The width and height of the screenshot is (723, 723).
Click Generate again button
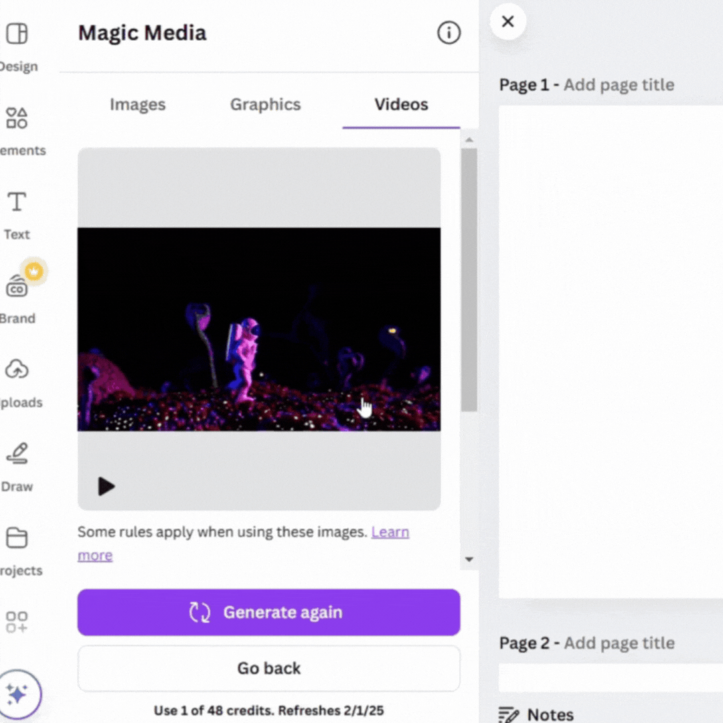coord(269,612)
